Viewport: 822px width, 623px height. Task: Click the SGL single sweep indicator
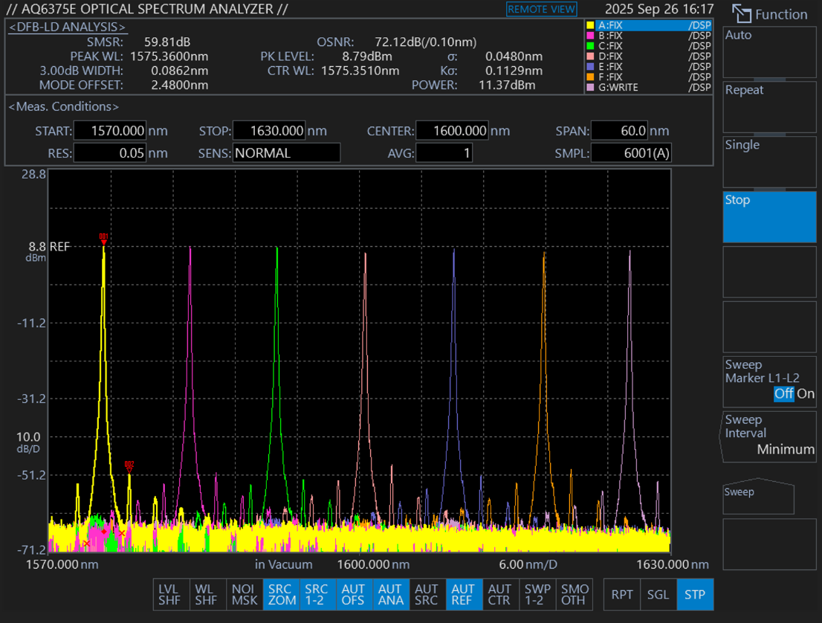click(658, 594)
